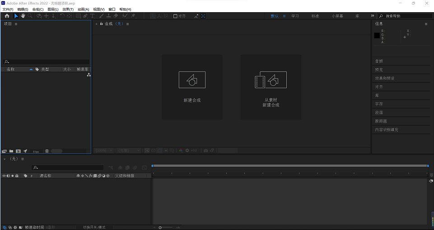Select the Pen tool
Viewport: 434px width, 230px height.
tap(85, 16)
